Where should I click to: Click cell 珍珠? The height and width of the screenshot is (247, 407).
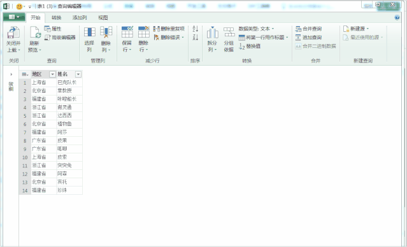(69, 190)
